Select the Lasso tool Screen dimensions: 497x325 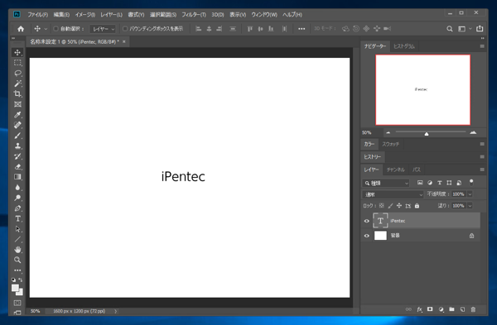pos(17,73)
